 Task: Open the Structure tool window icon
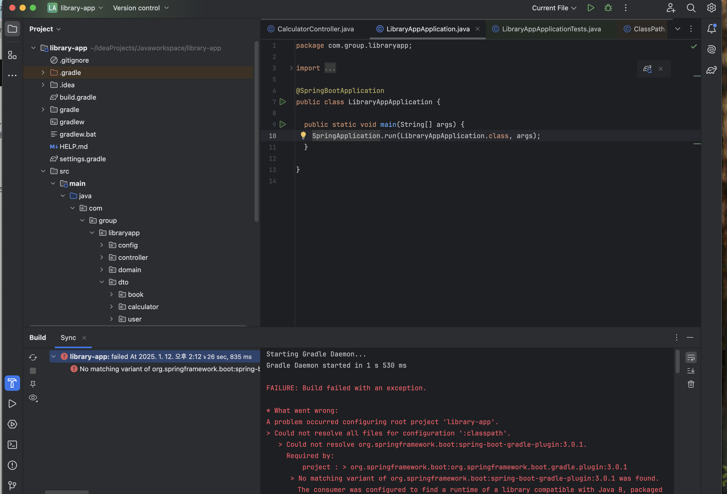pos(12,55)
